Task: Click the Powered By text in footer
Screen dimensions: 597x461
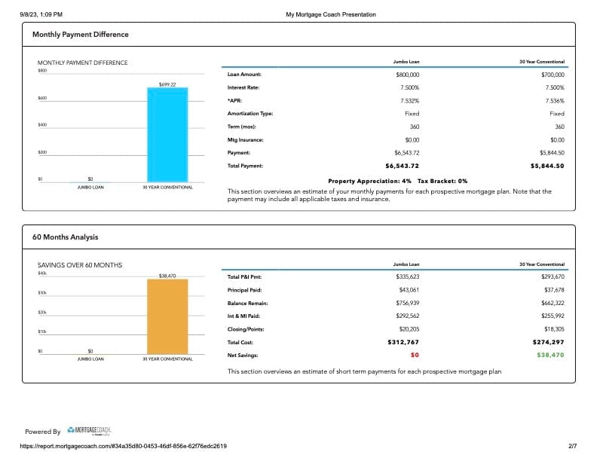Action: pos(43,432)
